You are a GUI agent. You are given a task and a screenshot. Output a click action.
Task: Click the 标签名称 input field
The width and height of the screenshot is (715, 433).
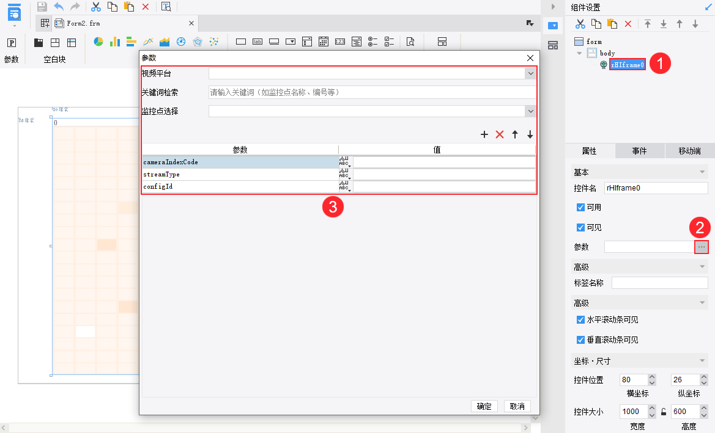tap(660, 283)
